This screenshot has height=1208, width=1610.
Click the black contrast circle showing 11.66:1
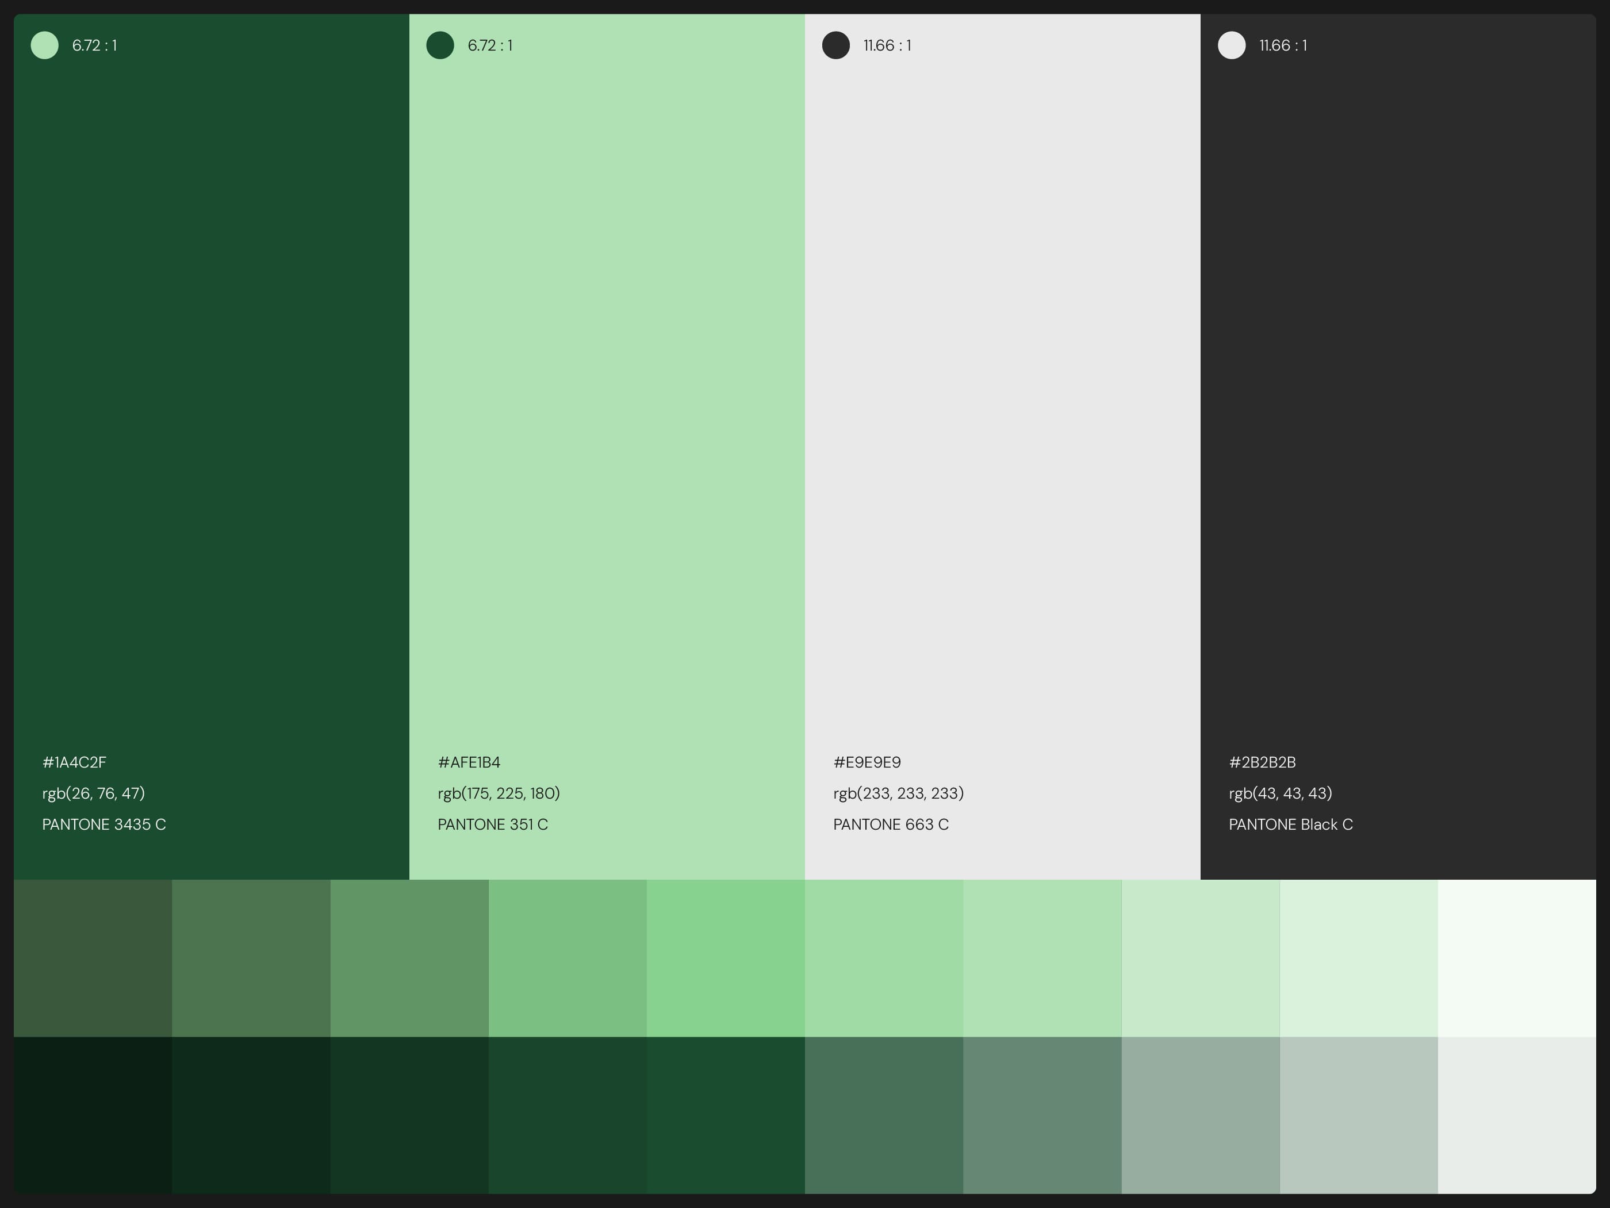point(835,45)
